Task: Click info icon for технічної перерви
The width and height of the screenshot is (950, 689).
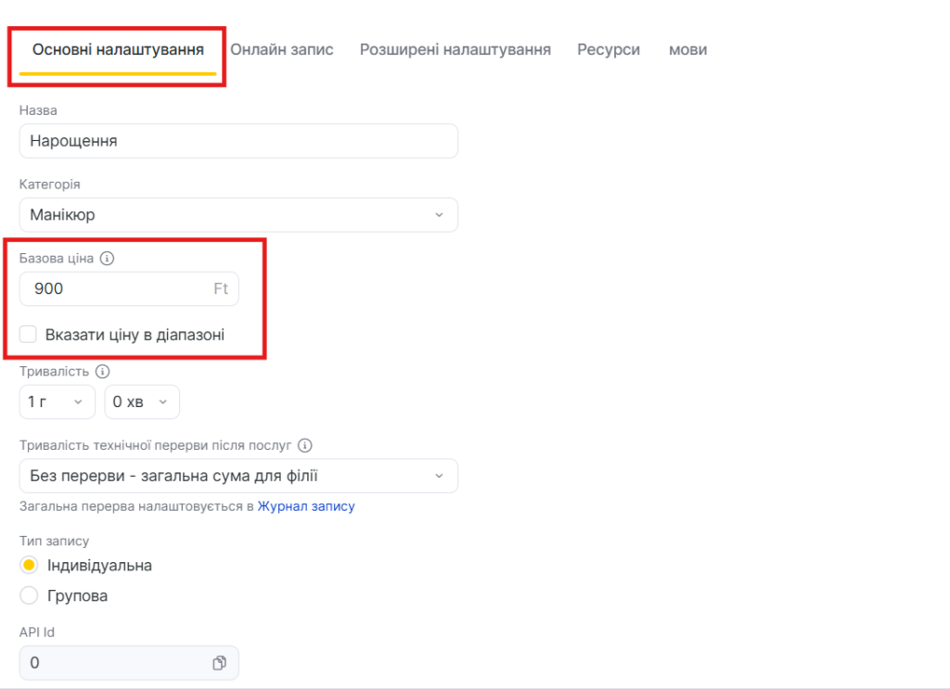Action: tap(305, 445)
